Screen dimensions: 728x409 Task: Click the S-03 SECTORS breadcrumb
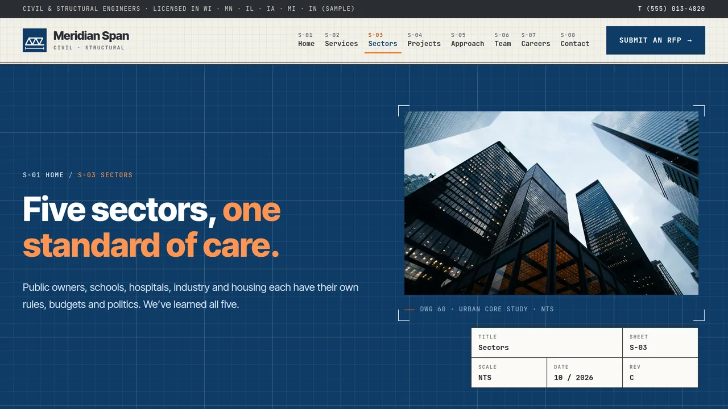click(x=105, y=175)
